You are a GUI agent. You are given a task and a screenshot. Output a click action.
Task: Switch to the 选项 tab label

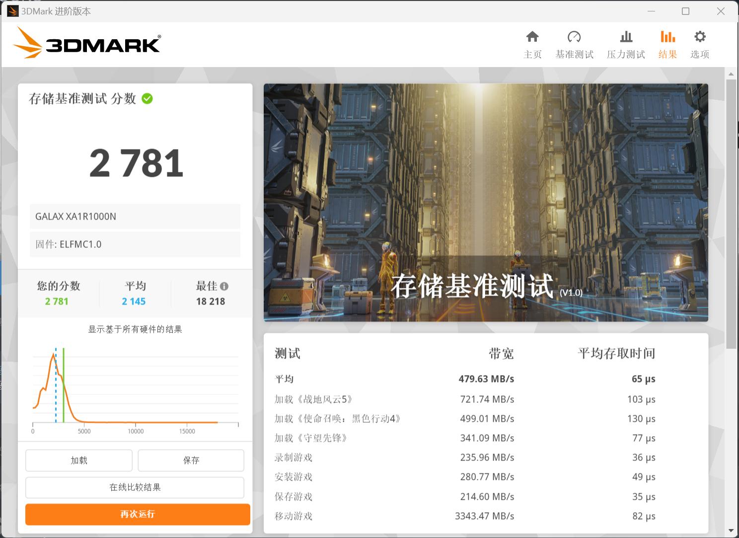(x=700, y=55)
